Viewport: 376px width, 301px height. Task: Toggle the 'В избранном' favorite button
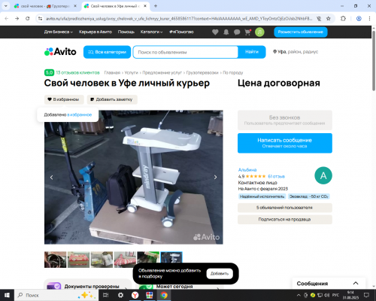click(64, 99)
